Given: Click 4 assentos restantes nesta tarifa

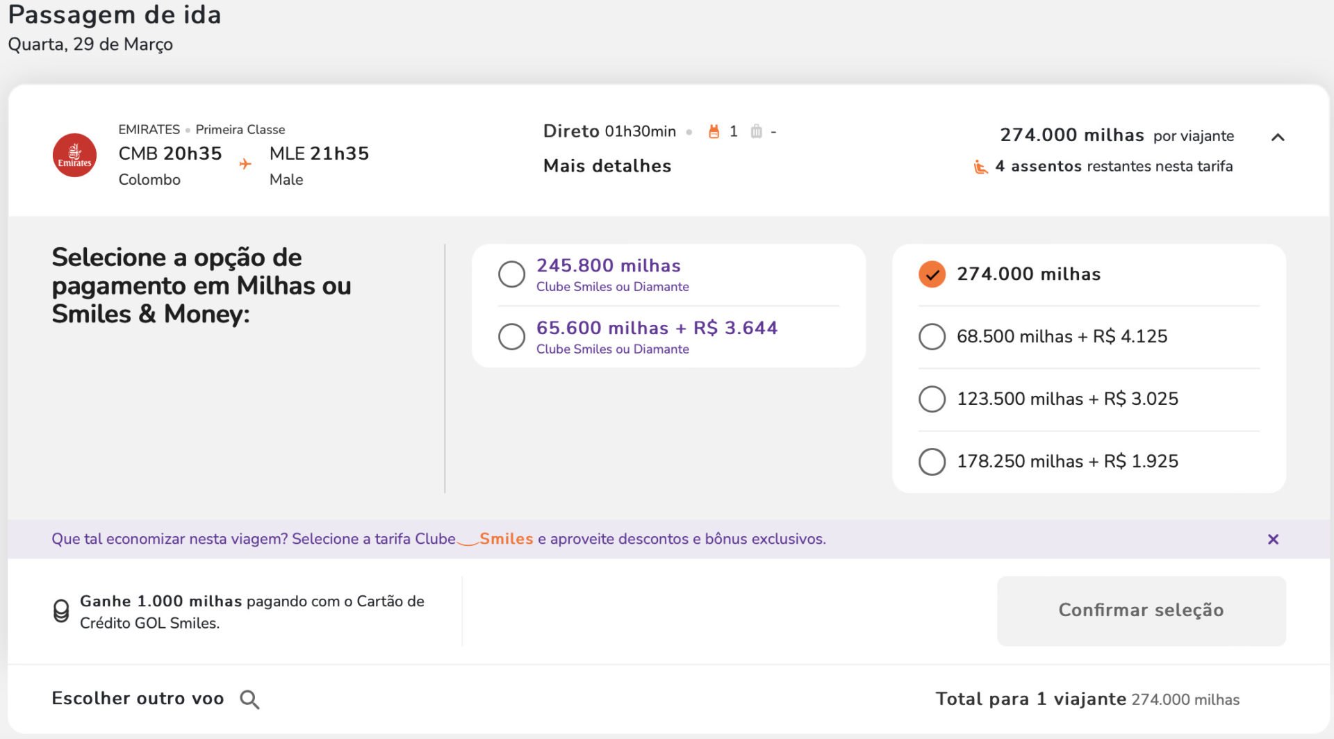Looking at the screenshot, I should pyautogui.click(x=1114, y=167).
